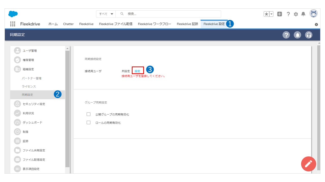Open the セキュリティ設定 menu label
The image size is (325, 182).
(x=34, y=104)
